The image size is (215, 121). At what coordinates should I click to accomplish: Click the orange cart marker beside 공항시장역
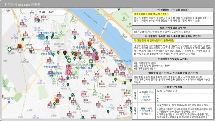point(20,46)
